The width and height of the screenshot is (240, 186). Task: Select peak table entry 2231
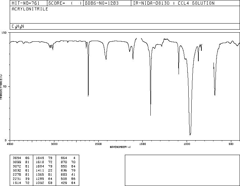coord(17,179)
